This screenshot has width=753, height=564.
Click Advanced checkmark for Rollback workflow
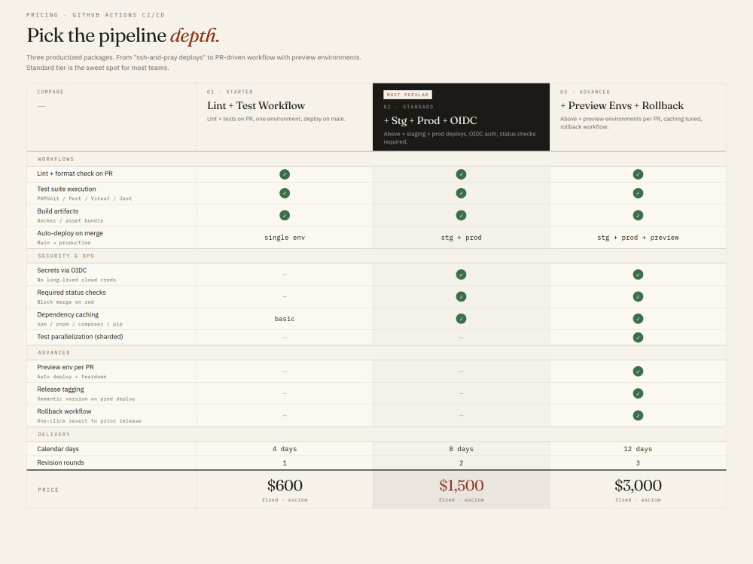coord(638,415)
